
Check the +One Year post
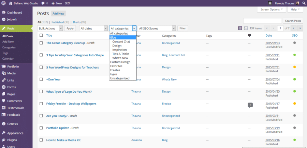[41, 79]
